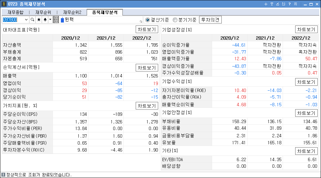Click the 자기자본이익율(ROE) value 10.40

(240, 90)
